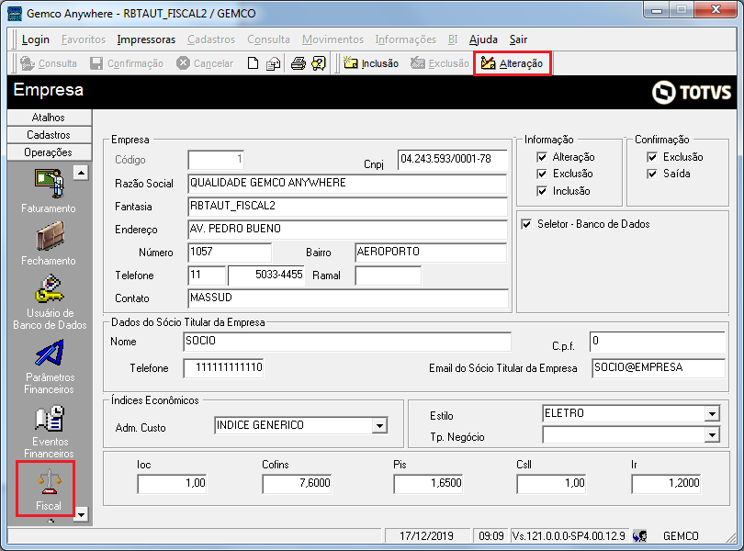Click the Atalhos sidebar button
This screenshot has height=551, width=744.
pyautogui.click(x=50, y=118)
